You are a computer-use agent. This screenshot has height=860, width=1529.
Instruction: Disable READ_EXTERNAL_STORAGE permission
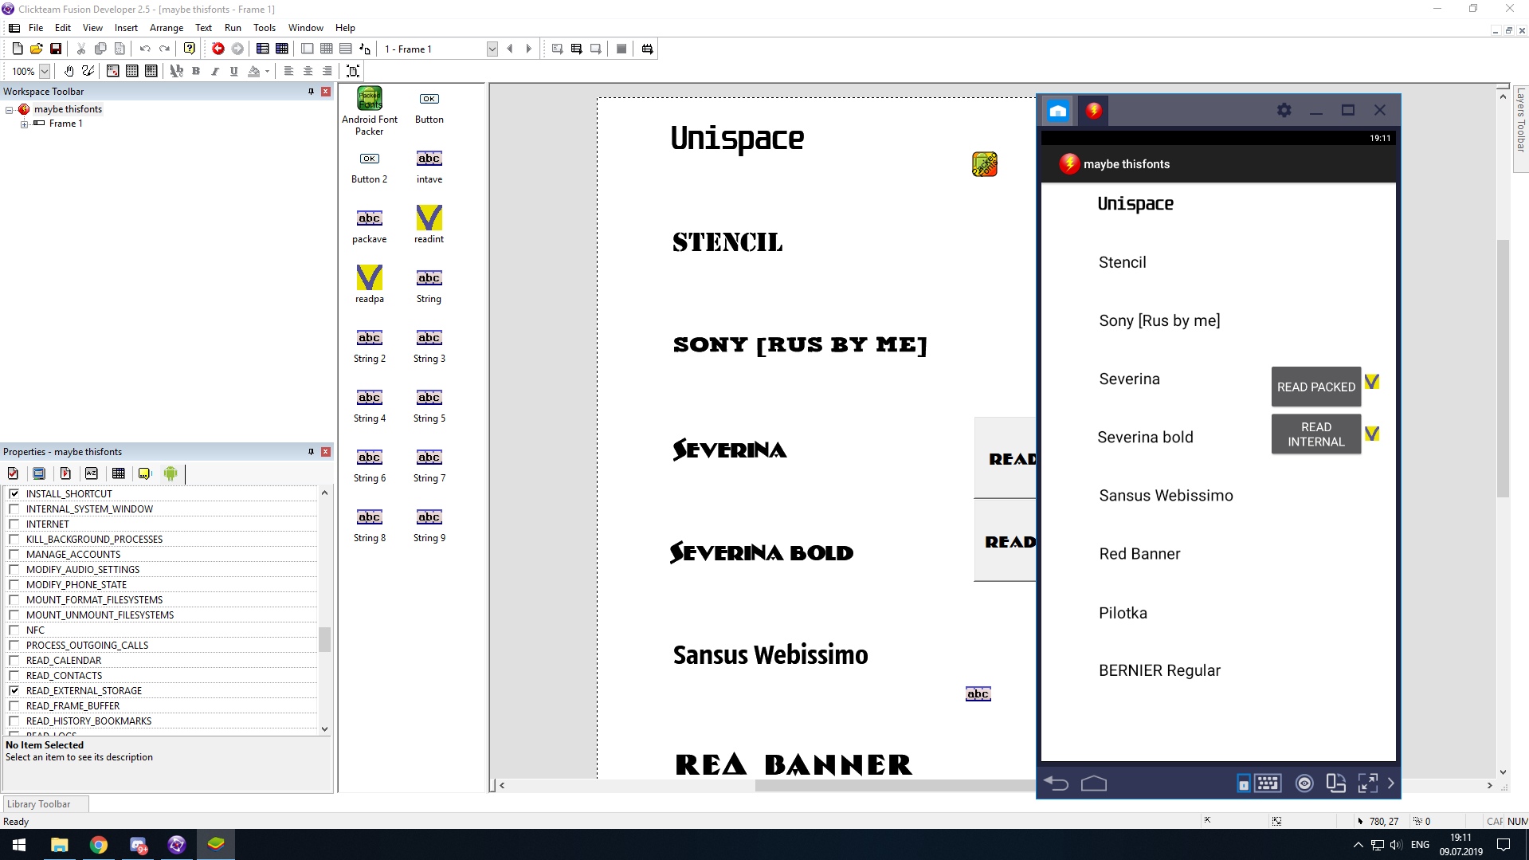[14, 690]
